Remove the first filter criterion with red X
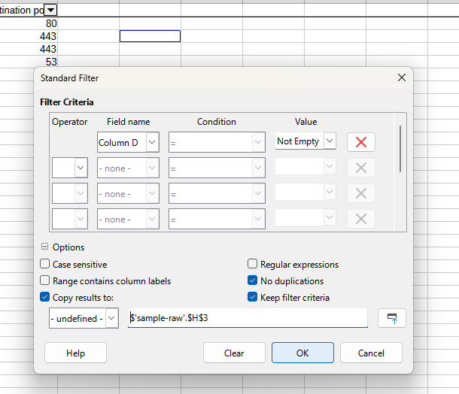Image resolution: width=459 pixels, height=394 pixels. [360, 142]
